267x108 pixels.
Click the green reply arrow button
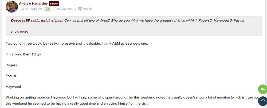(x=263, y=89)
